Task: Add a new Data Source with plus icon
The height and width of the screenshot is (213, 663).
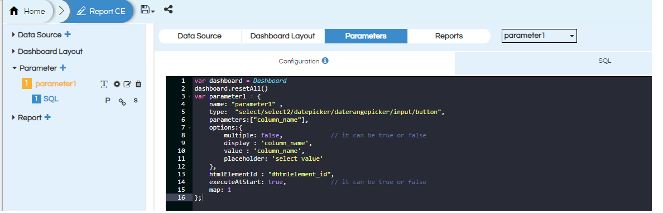Action: [x=67, y=34]
